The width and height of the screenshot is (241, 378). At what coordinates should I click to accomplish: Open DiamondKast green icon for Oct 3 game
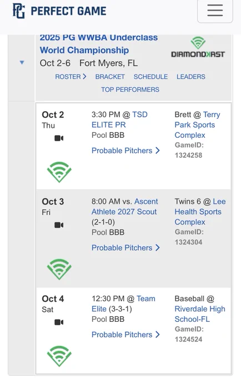59,269
